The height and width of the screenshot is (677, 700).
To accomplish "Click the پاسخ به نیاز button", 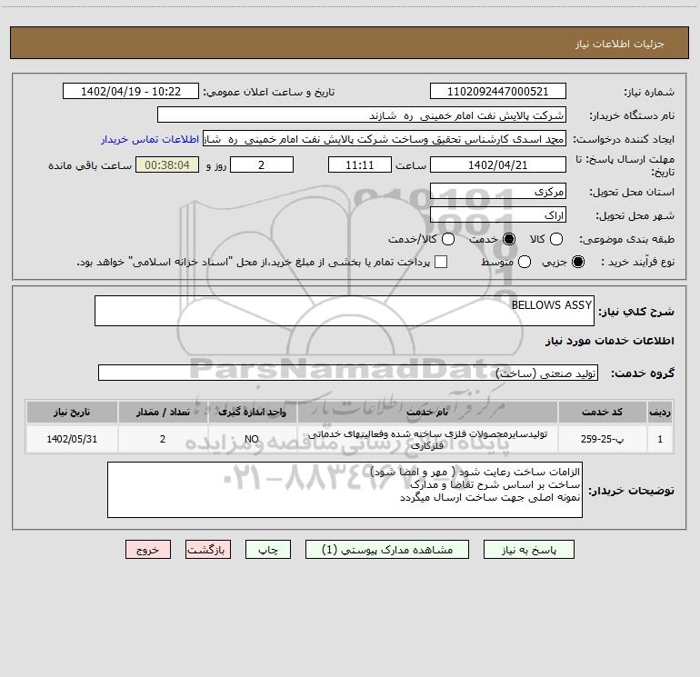I will 529,550.
